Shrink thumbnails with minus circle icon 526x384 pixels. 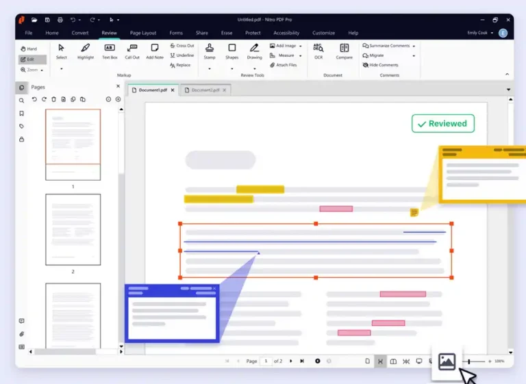pos(108,99)
